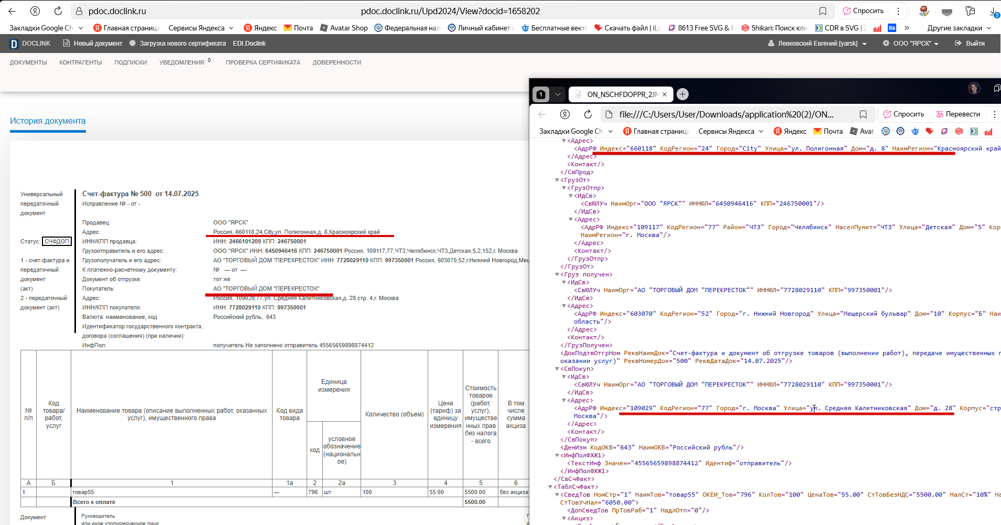This screenshot has height=525, width=1001.
Task: Open the CDR в SVG bookmark
Action: pos(841,28)
